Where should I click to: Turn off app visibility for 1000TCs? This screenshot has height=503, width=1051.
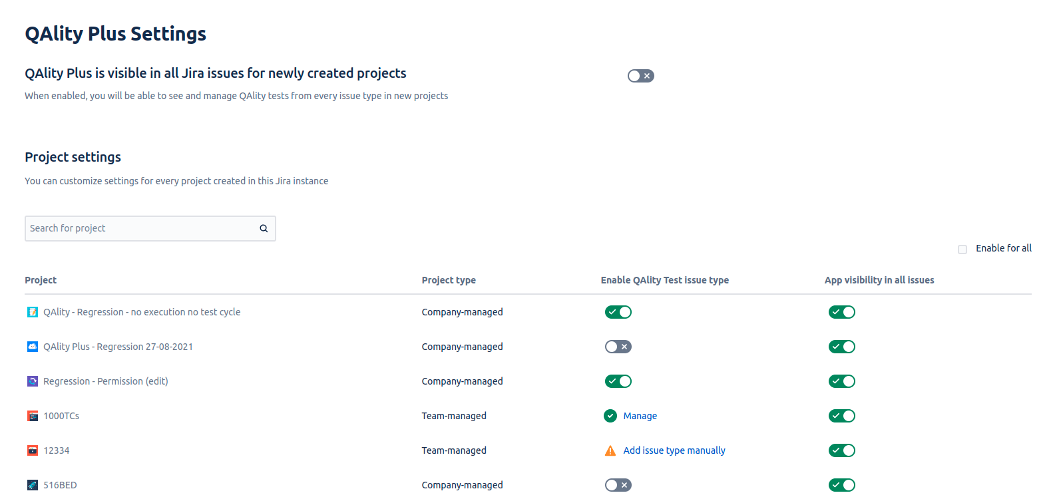[x=842, y=416]
